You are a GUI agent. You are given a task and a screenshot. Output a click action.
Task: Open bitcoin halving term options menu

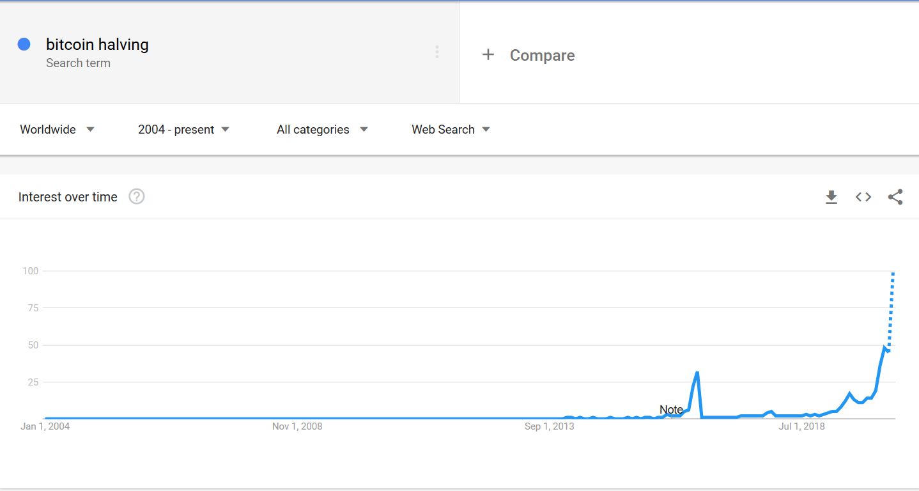[x=437, y=52]
